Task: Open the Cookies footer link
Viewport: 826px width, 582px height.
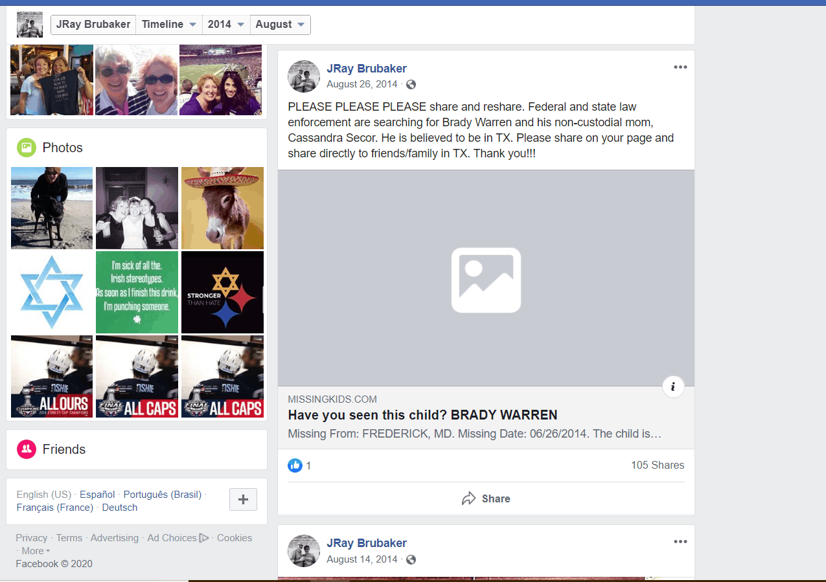Action: pos(235,538)
